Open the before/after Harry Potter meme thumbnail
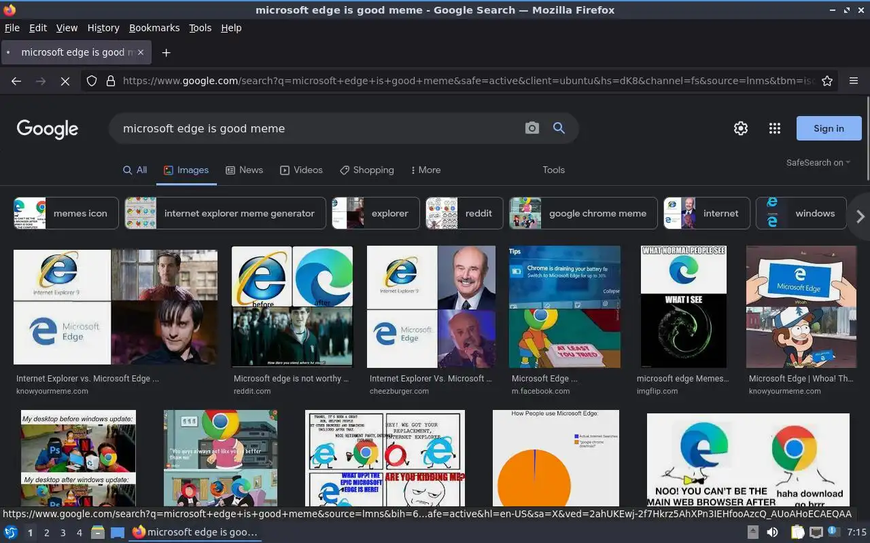870x543 pixels. point(292,307)
